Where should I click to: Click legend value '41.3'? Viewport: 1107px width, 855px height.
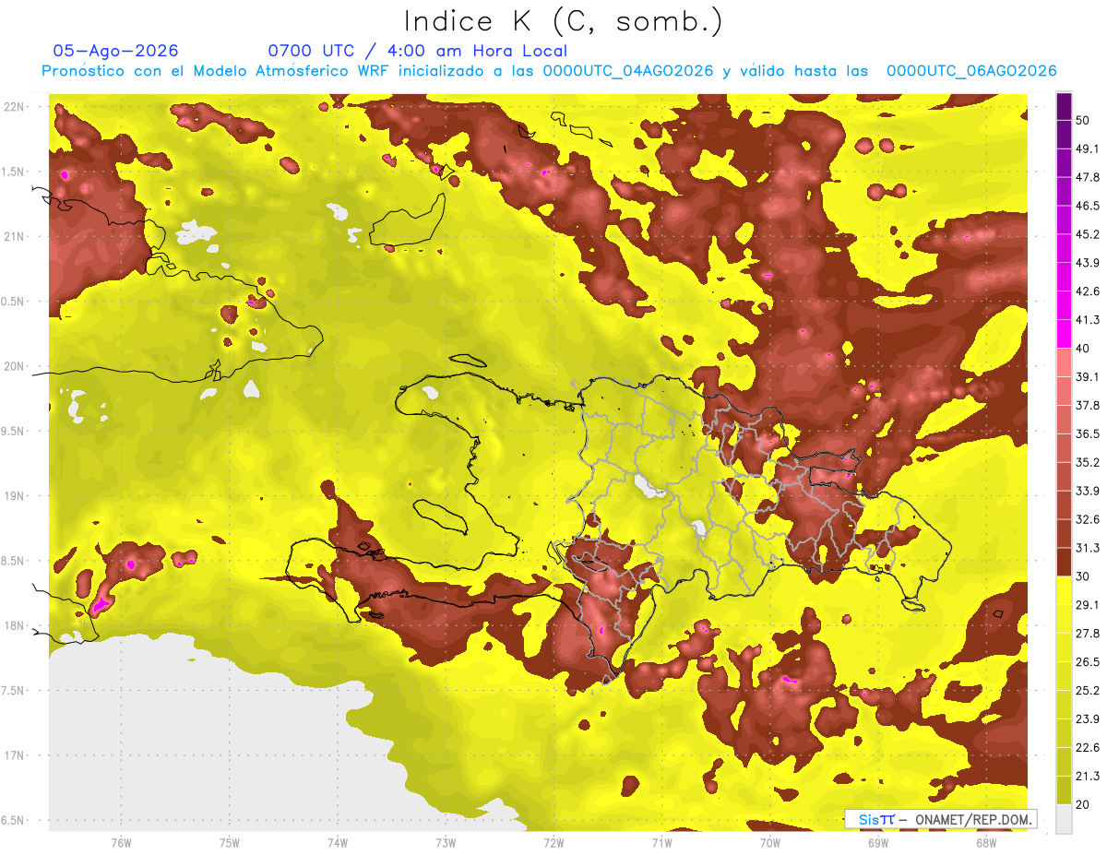[x=1087, y=320]
